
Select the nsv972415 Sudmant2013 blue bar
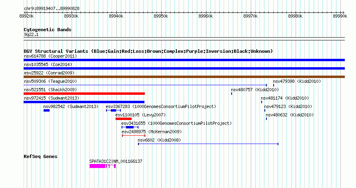[84, 102]
